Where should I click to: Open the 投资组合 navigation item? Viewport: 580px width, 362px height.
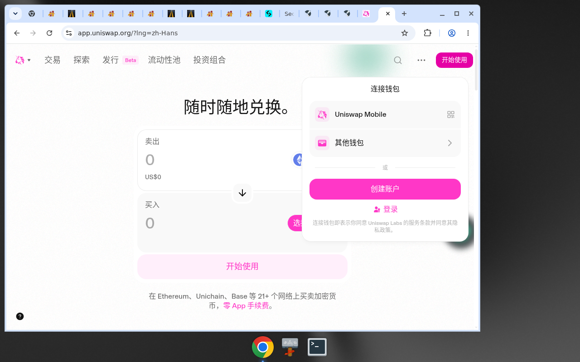(x=210, y=60)
